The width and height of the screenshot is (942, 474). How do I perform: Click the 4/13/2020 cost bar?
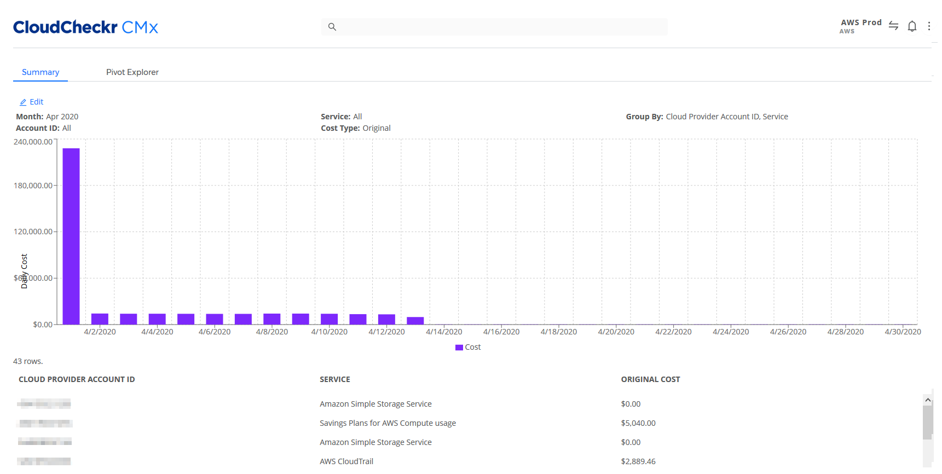coord(415,321)
